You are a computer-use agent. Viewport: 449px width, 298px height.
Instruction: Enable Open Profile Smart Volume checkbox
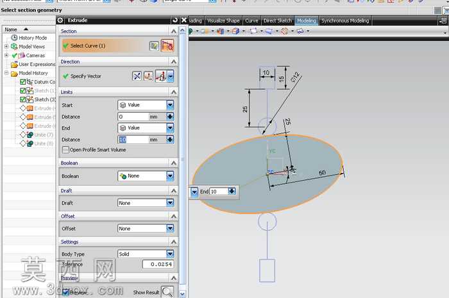click(65, 150)
